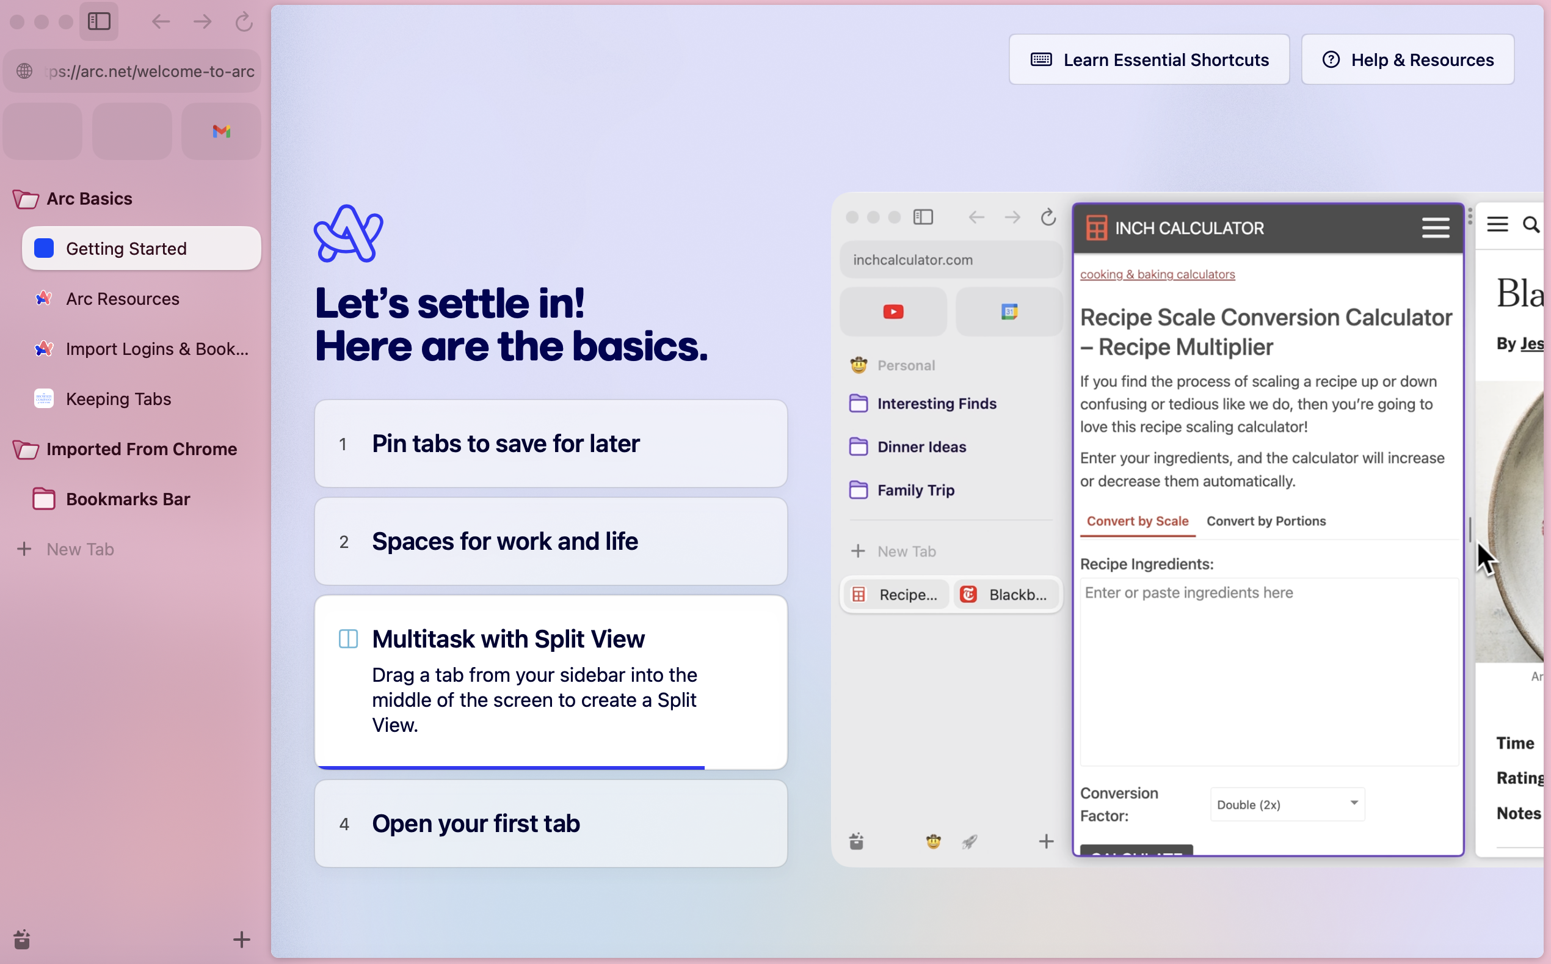Open the Inch Calculator hamburger menu
Image resolution: width=1551 pixels, height=964 pixels.
point(1435,228)
